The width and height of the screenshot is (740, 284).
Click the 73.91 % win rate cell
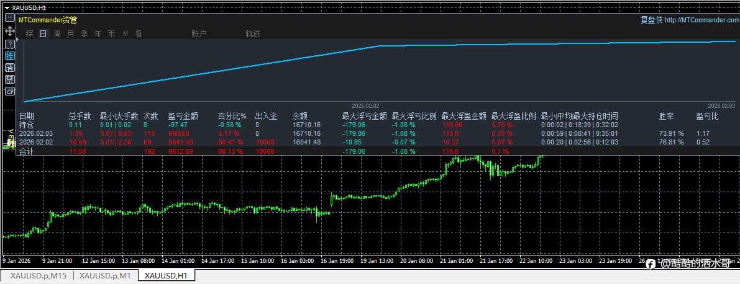671,134
